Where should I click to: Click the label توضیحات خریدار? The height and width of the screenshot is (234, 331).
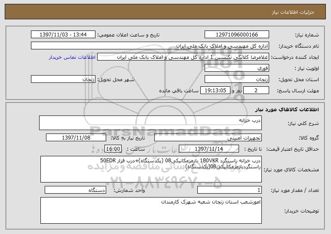click(x=301, y=211)
